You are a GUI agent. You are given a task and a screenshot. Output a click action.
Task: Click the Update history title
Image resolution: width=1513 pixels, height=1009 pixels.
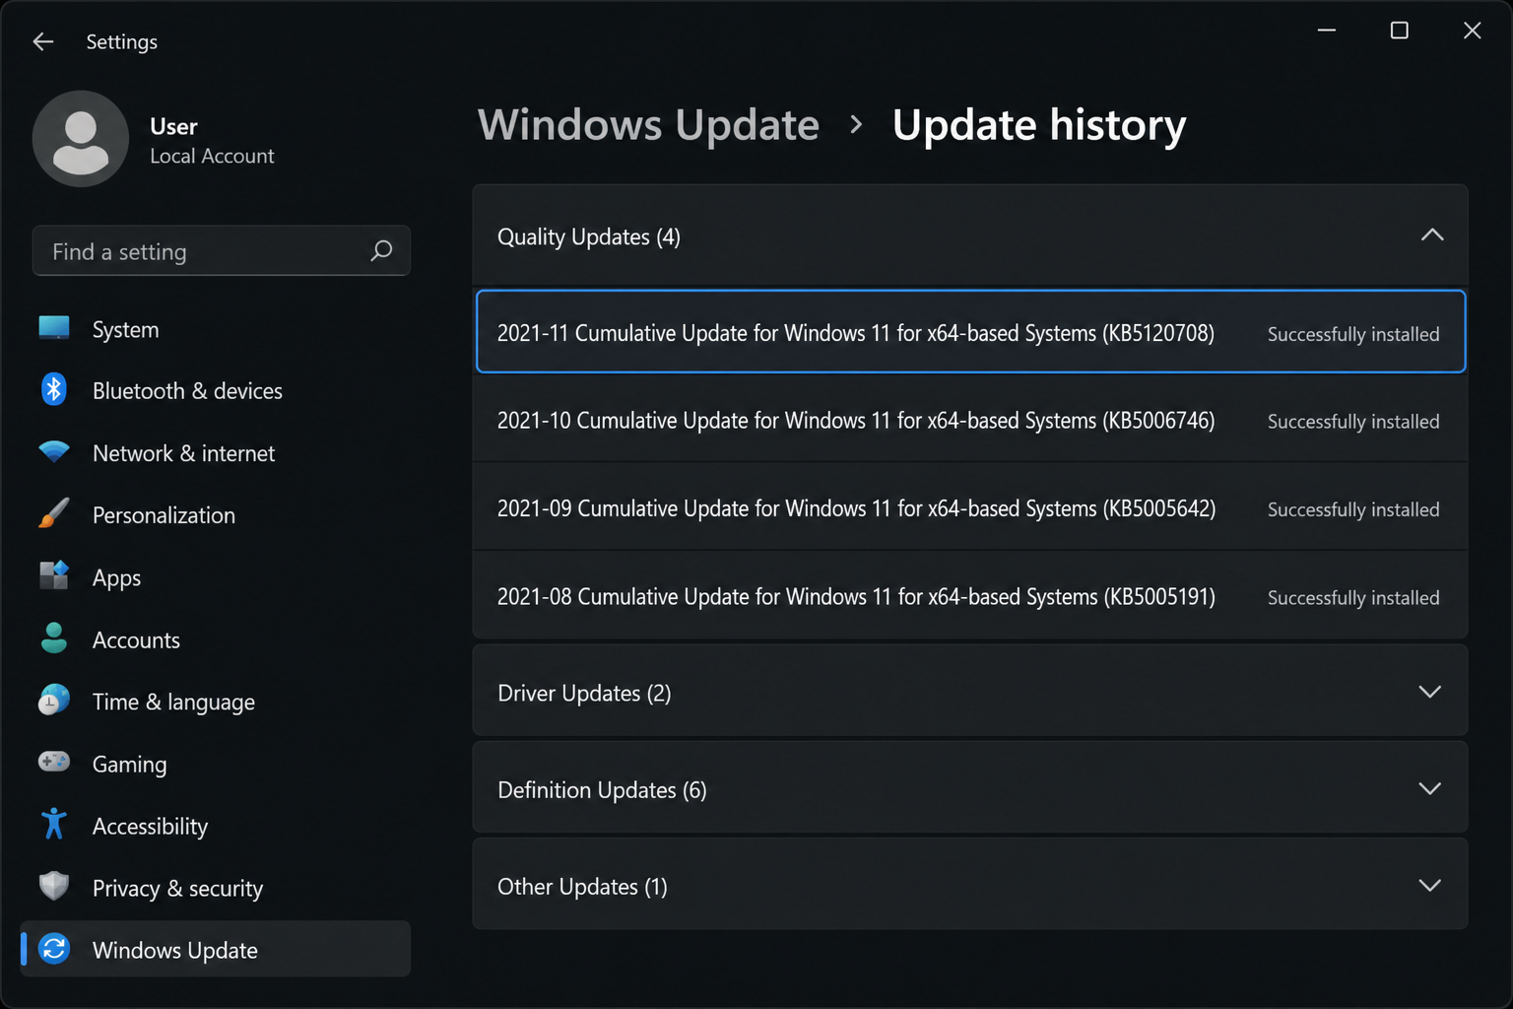point(1039,125)
